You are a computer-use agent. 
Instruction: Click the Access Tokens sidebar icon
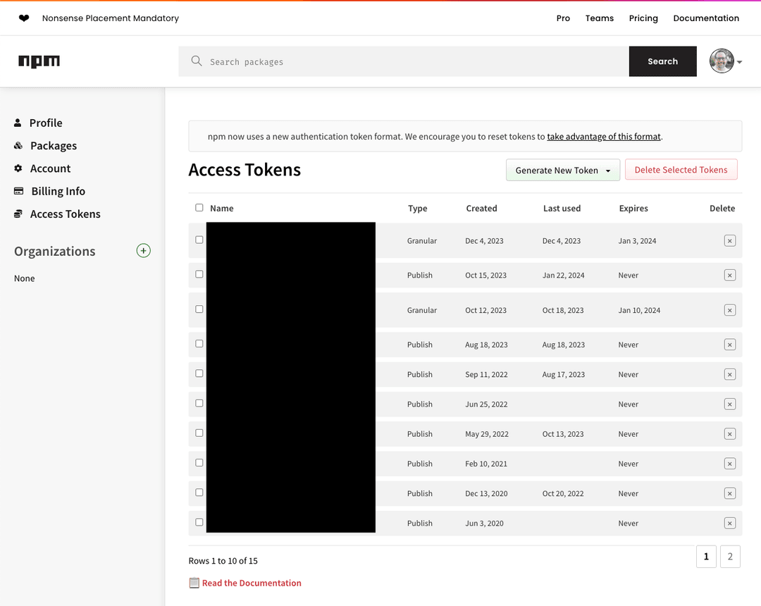point(17,214)
